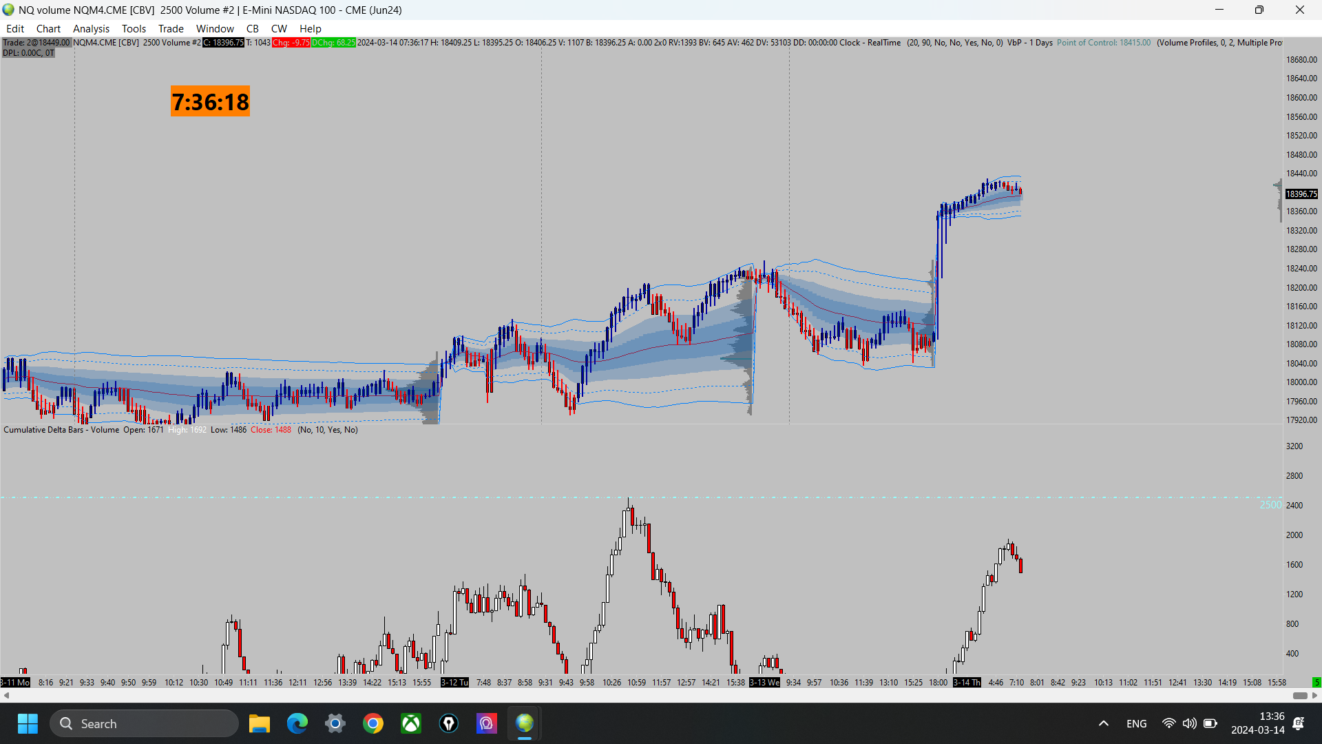
Task: Open File Explorer from the taskbar
Action: pyautogui.click(x=260, y=723)
